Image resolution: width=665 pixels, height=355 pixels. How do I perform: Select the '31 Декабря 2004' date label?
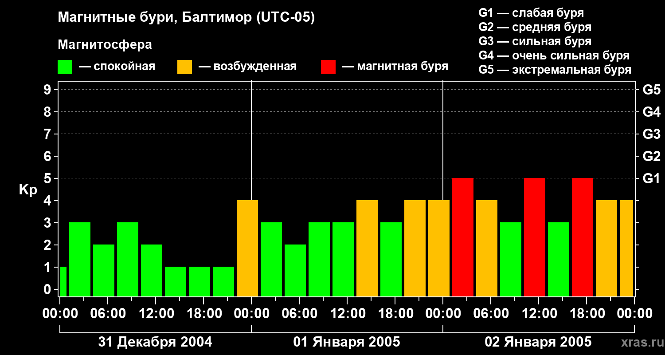click(x=155, y=342)
